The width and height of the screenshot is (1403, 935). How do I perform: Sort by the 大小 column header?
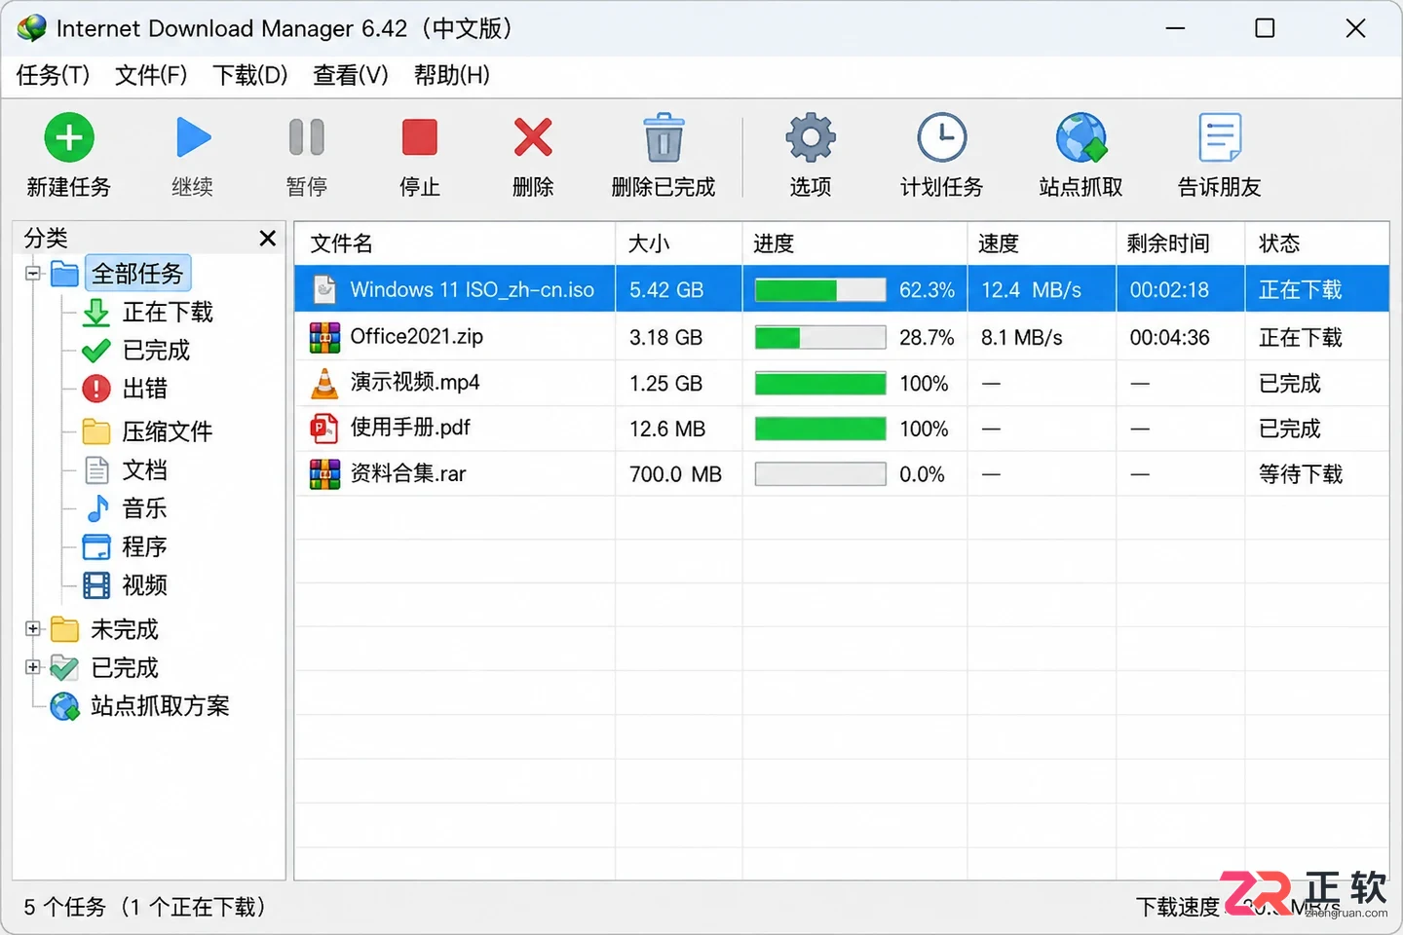[x=679, y=243]
